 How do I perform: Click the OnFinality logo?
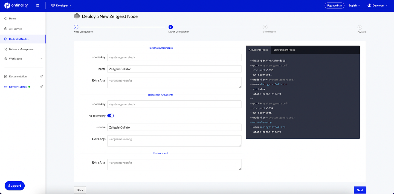[x=16, y=5]
